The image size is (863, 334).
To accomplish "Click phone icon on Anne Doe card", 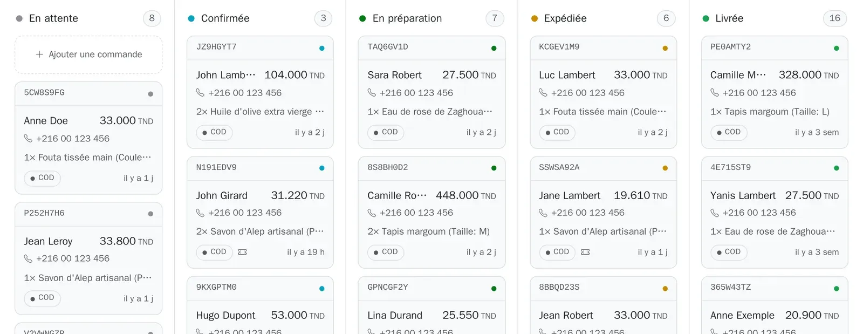I will tap(28, 139).
